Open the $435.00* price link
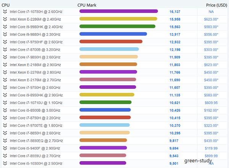The height and width of the screenshot is (168, 229). click(211, 141)
